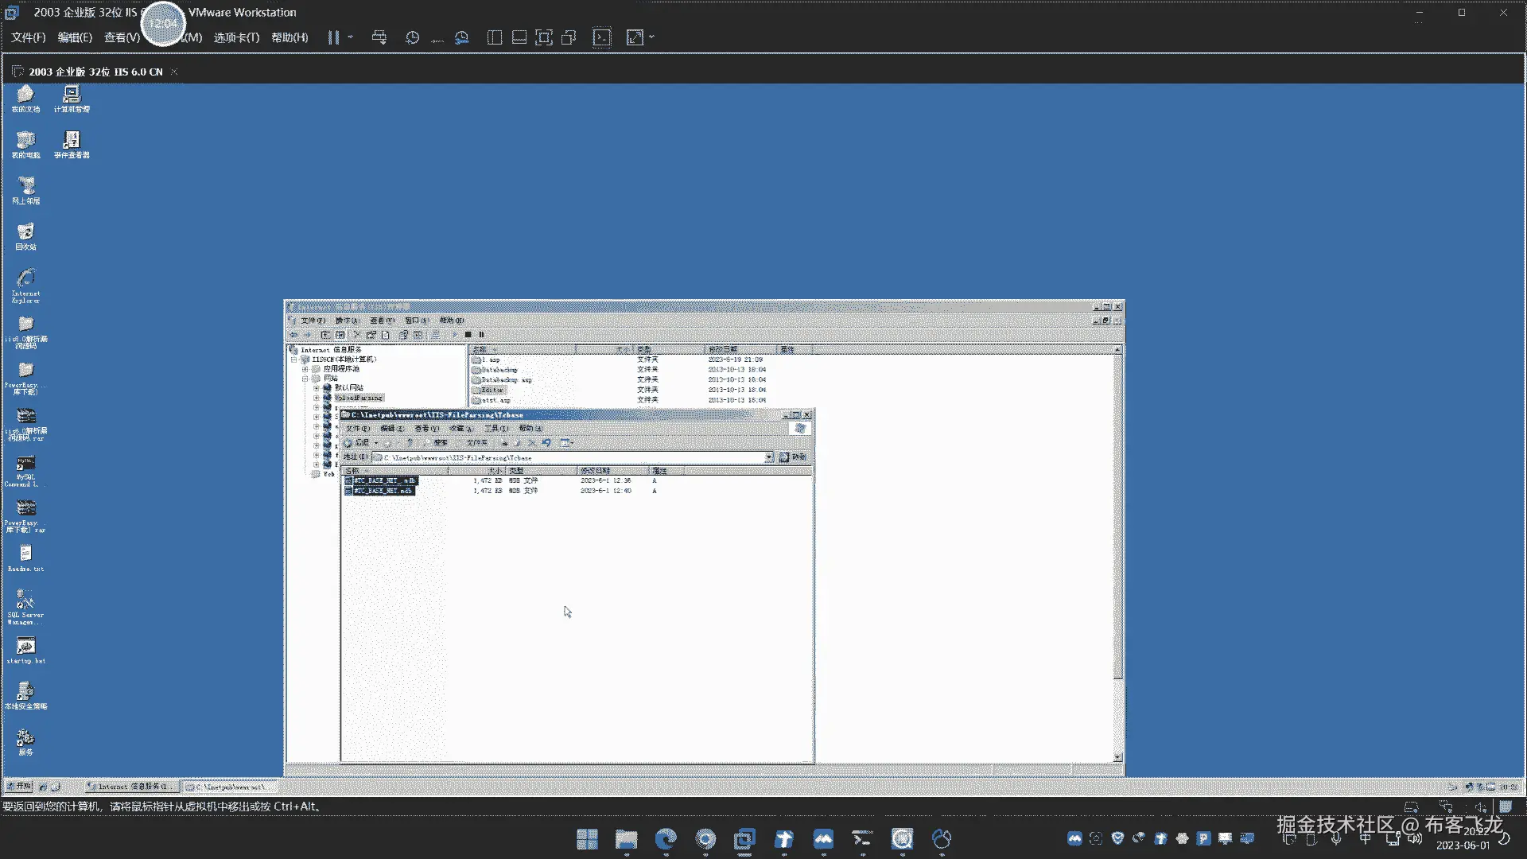Open VMware 选项卡(T) menu
The height and width of the screenshot is (859, 1527).
pyautogui.click(x=236, y=37)
